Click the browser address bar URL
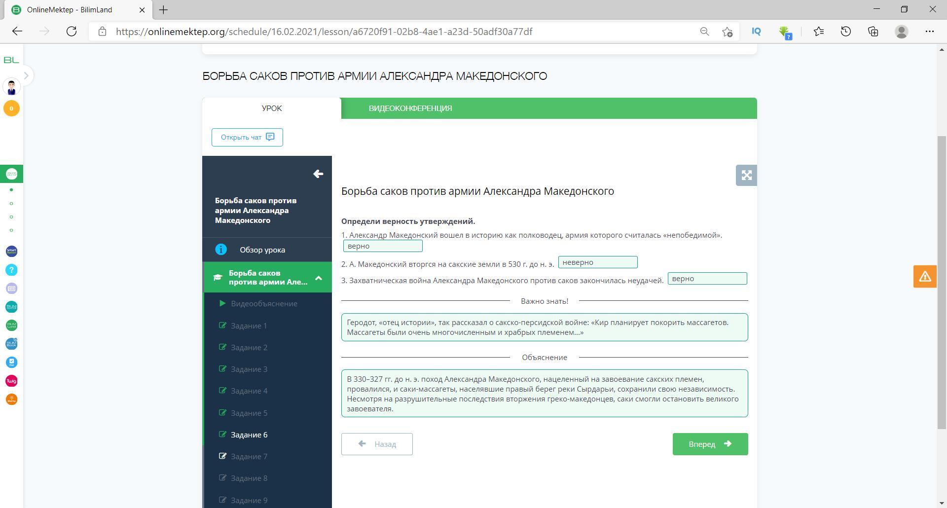947x508 pixels. click(324, 32)
